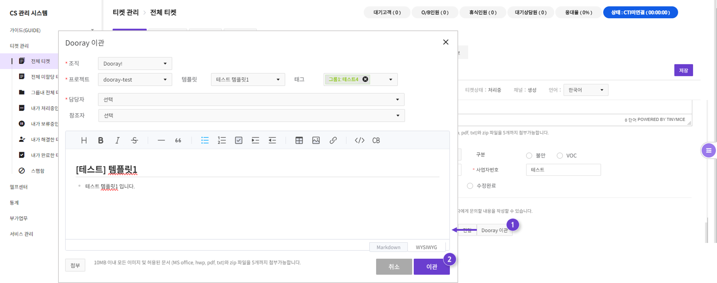This screenshot has height=283, width=717.
Task: Click the 첨부 attach button
Action: point(75,265)
